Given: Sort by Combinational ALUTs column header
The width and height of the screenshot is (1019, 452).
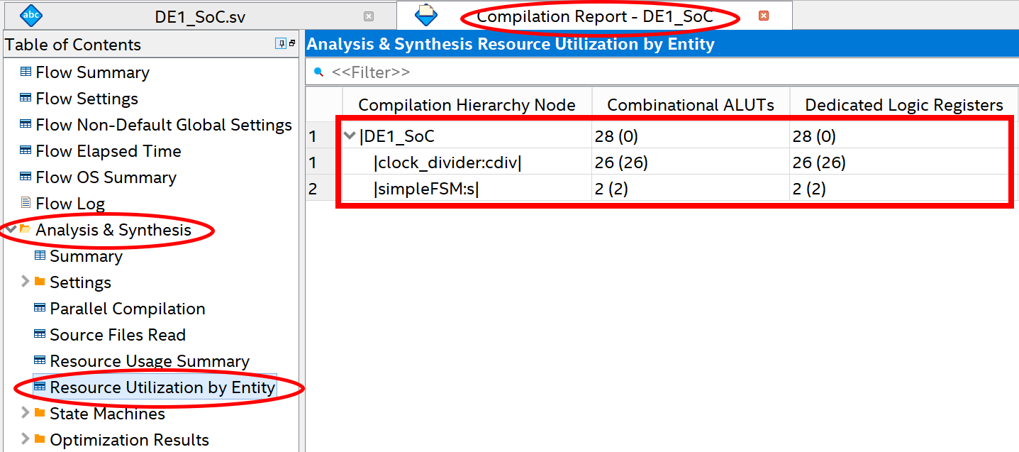Looking at the screenshot, I should [691, 105].
